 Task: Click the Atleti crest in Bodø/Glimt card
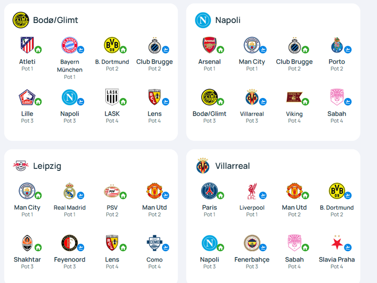[27, 45]
